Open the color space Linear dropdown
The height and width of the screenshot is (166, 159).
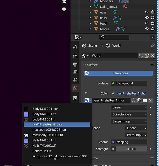136,128
